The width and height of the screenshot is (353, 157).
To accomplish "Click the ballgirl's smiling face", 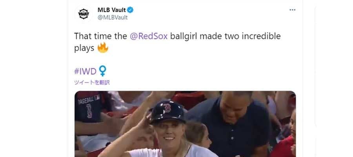I will (169, 134).
